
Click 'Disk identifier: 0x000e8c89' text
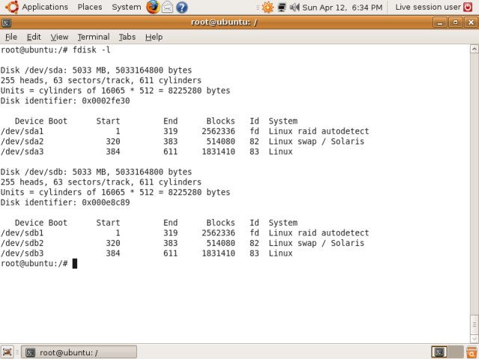(x=65, y=203)
